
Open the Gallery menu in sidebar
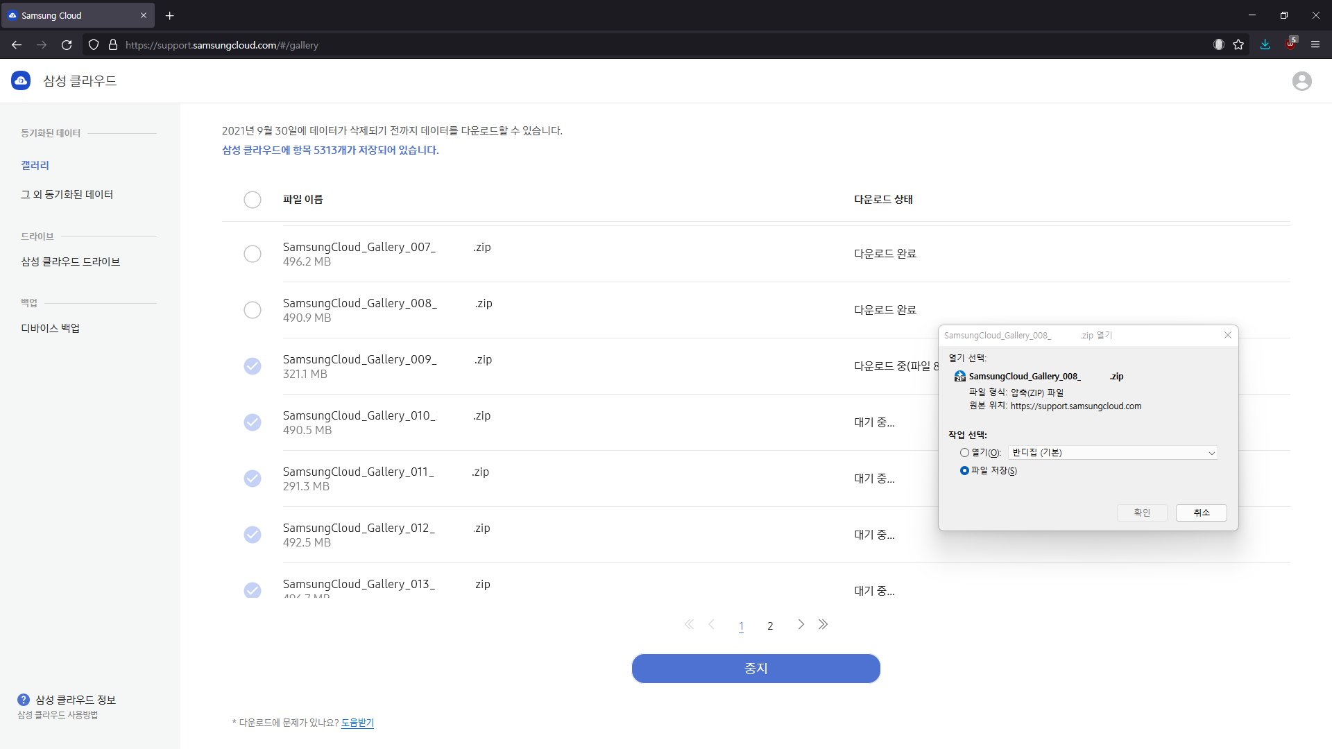pos(35,165)
